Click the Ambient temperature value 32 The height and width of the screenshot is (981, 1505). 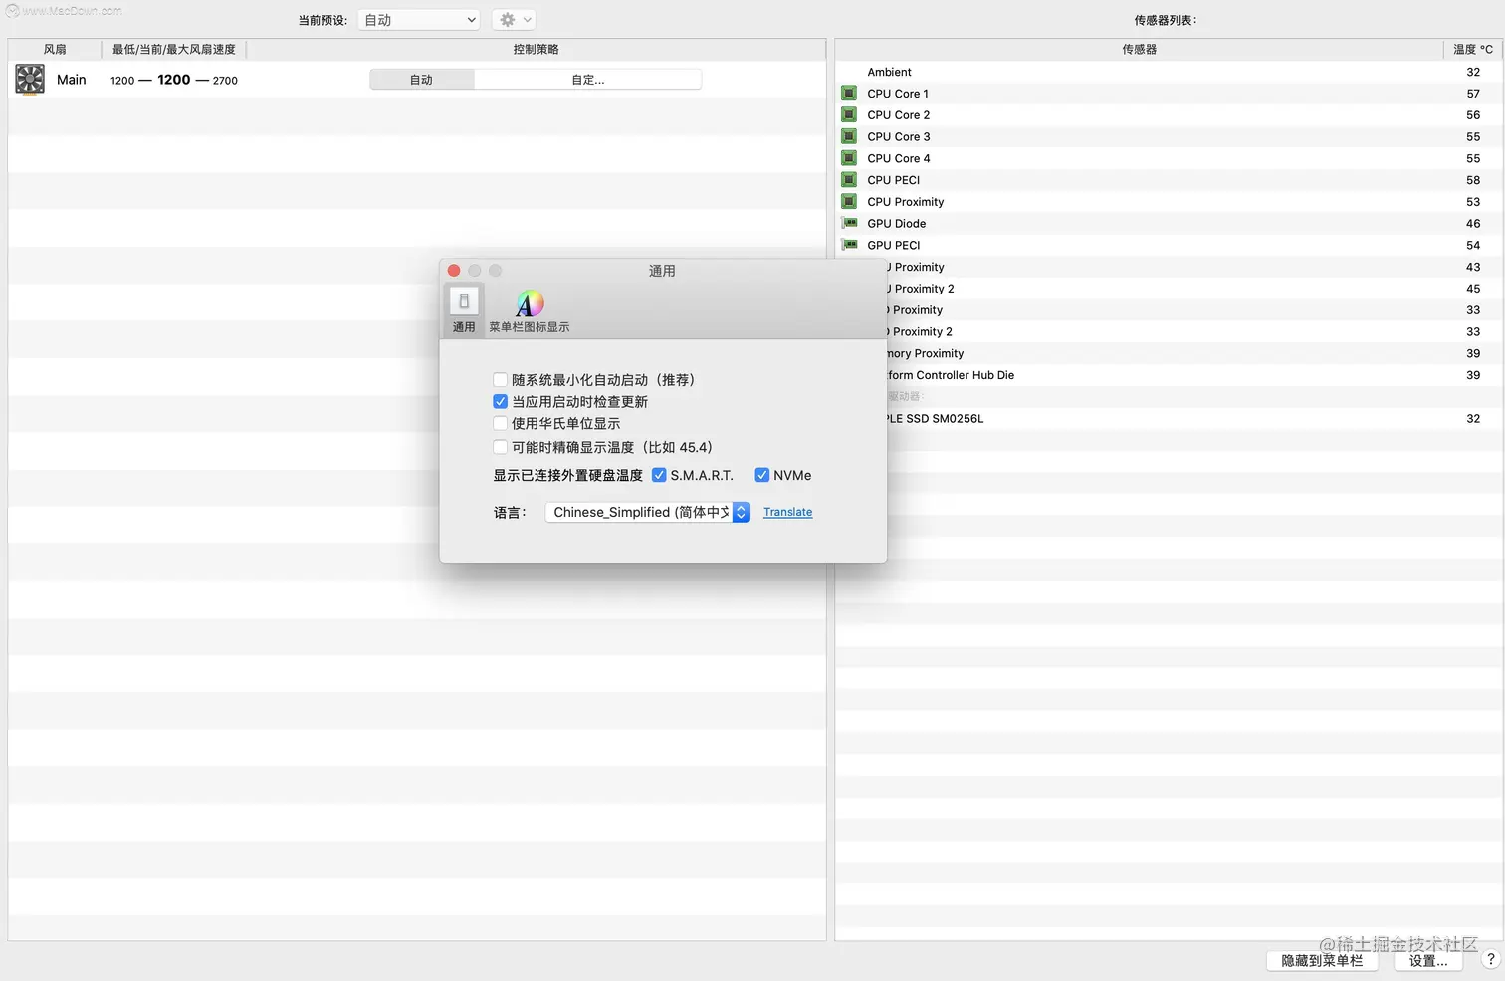(x=1473, y=72)
